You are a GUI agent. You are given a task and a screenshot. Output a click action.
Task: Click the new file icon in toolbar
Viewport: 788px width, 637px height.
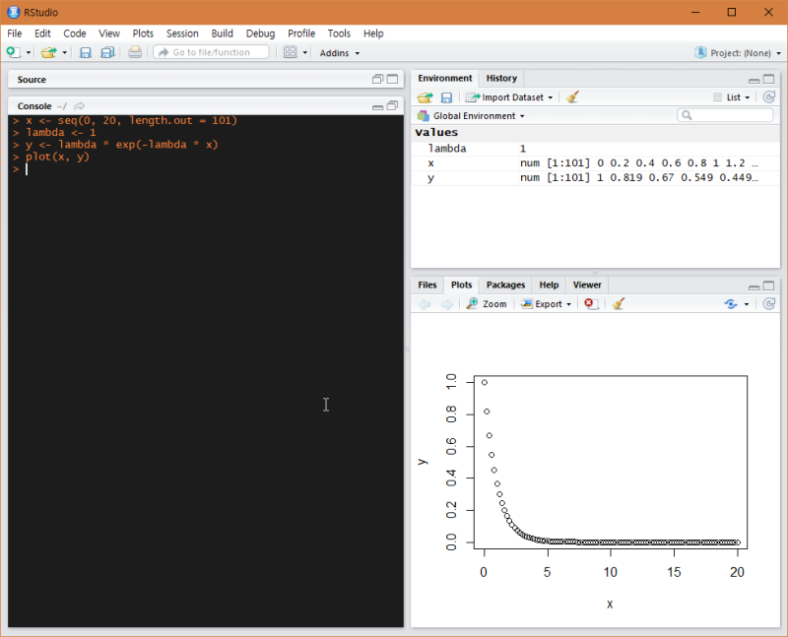(14, 52)
